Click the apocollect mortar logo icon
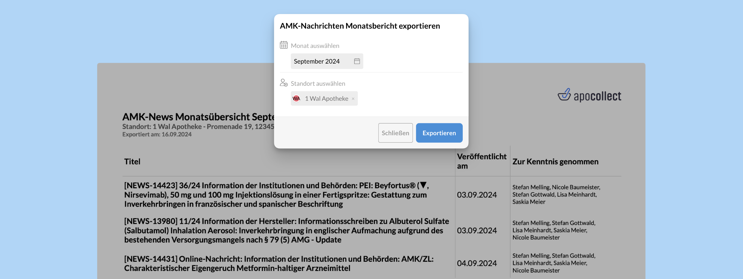Image resolution: width=743 pixels, height=279 pixels. (x=564, y=95)
